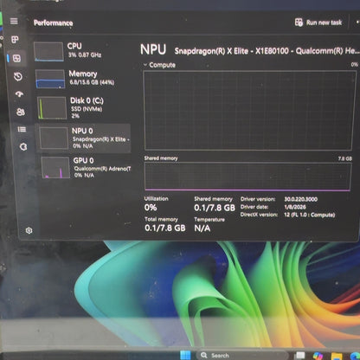Select the GPU 0 Adreno item
Screen dimensions: 360x360
point(86,168)
